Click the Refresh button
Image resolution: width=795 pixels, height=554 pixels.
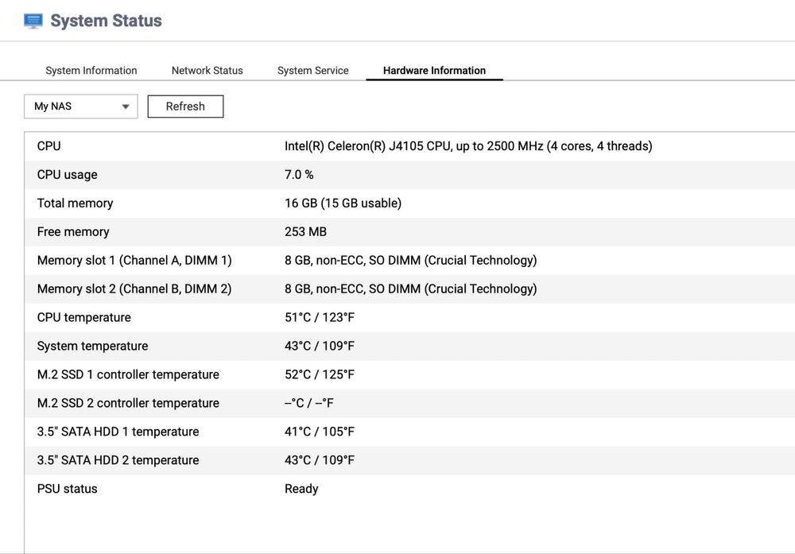[185, 107]
